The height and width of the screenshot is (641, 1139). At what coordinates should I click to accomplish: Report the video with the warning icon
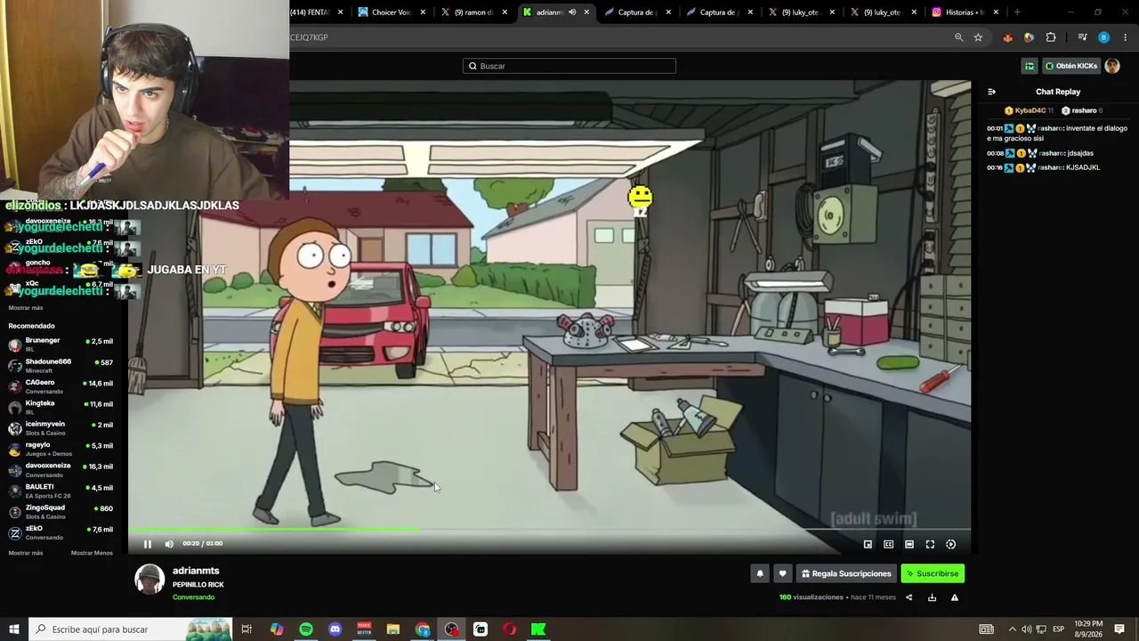(x=955, y=597)
